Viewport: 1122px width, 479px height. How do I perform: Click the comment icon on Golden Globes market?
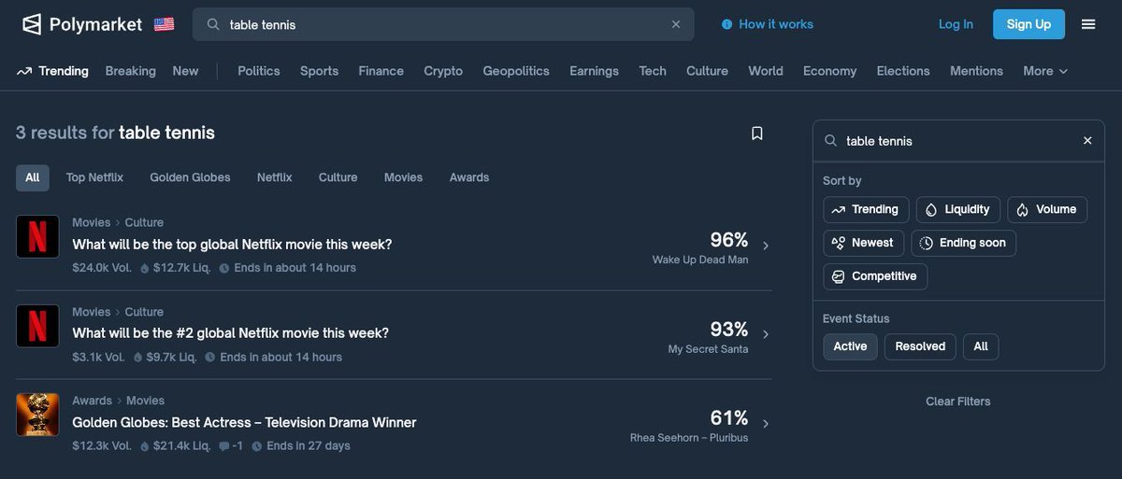point(223,446)
